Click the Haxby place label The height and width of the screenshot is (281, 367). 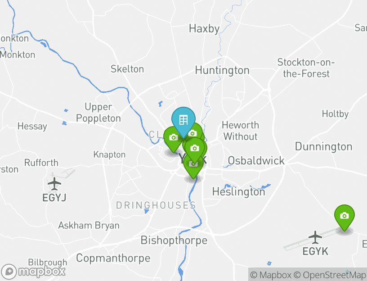tap(204, 29)
